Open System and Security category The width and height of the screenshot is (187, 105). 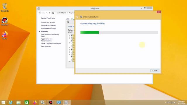pyautogui.click(x=48, y=22)
